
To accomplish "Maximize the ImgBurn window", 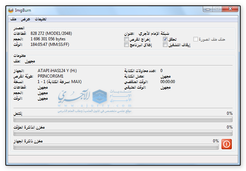I will click(217, 9).
